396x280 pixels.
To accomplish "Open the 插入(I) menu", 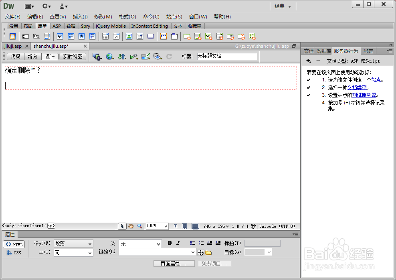I will 80,17.
